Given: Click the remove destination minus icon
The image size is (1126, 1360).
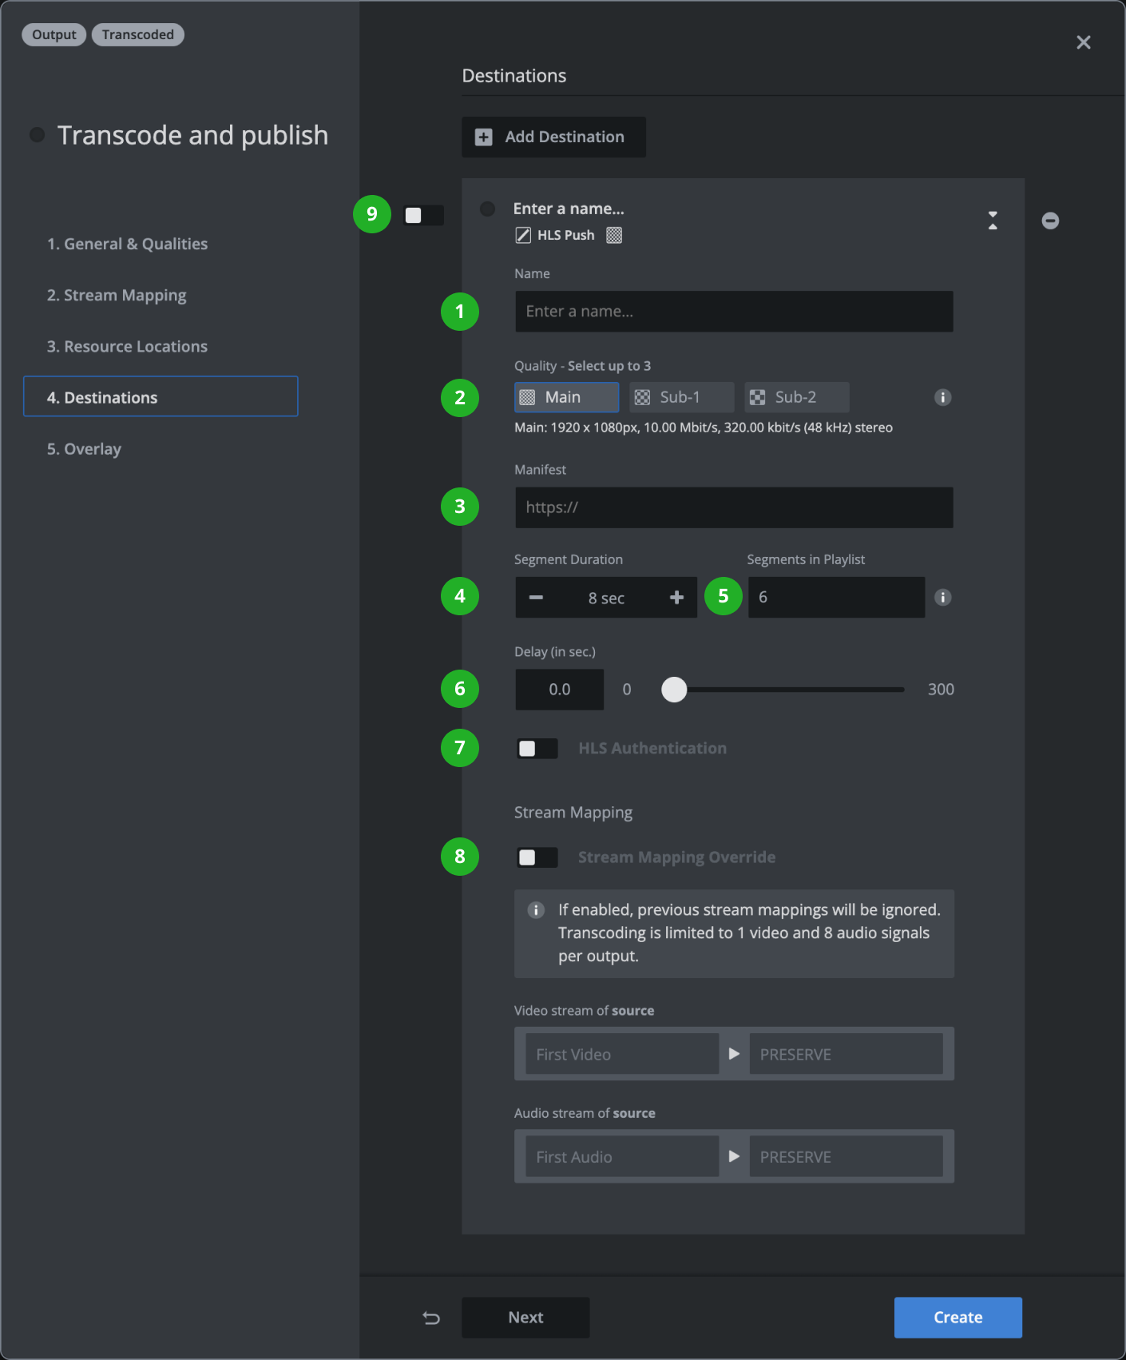Looking at the screenshot, I should pyautogui.click(x=1050, y=221).
